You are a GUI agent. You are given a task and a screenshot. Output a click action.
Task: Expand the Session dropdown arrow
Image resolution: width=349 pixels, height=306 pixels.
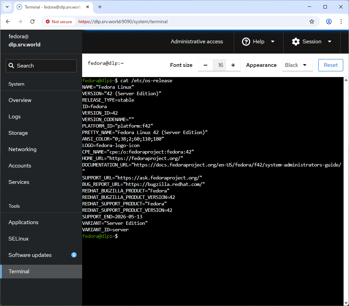(330, 42)
